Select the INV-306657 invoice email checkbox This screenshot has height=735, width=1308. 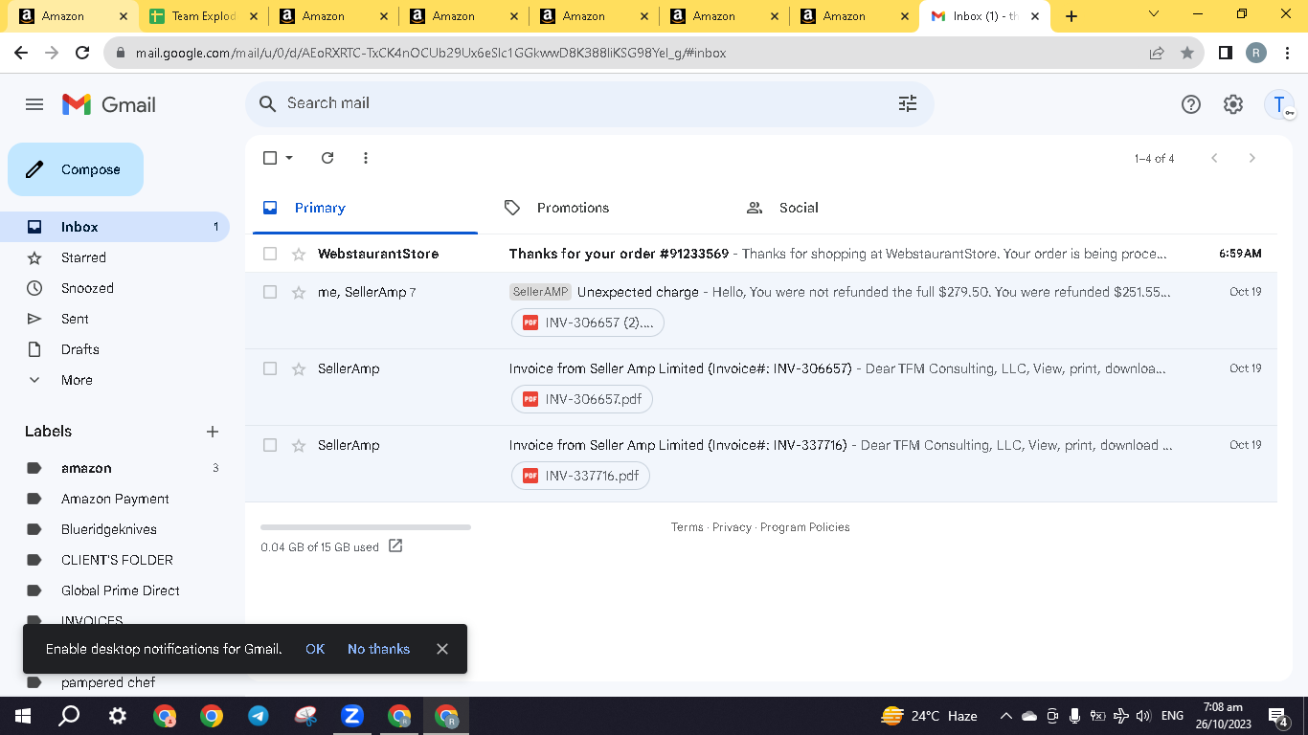click(x=270, y=368)
